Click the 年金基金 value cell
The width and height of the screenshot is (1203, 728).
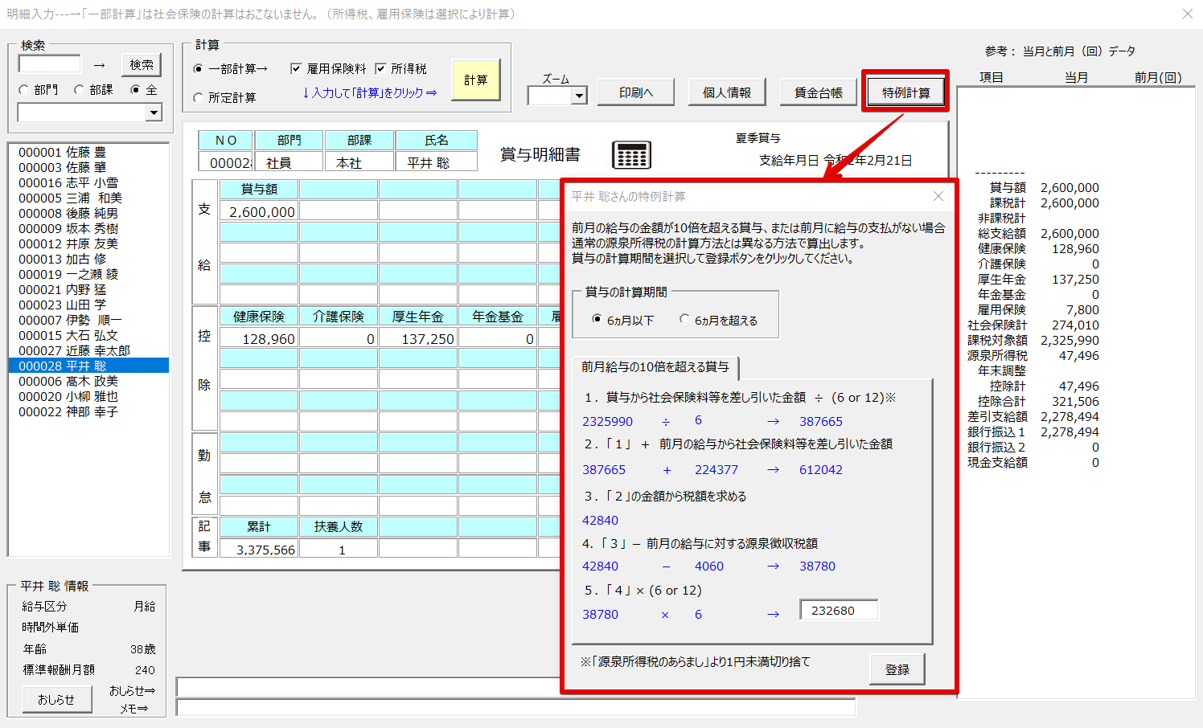tap(498, 338)
